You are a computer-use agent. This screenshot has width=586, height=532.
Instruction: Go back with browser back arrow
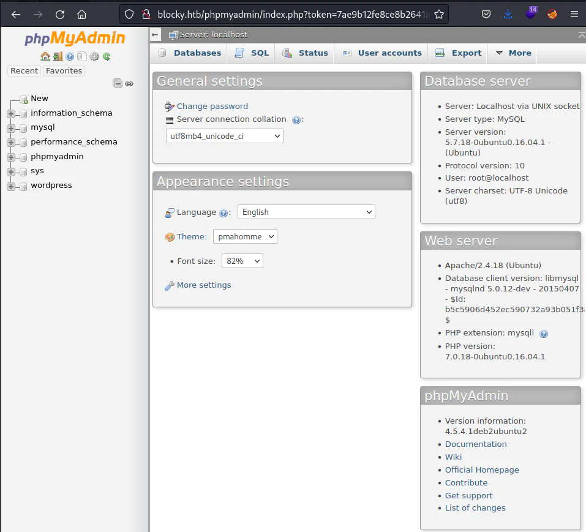(16, 15)
